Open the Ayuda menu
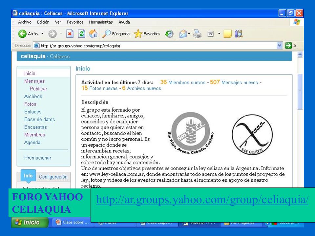This screenshot has height=236, width=315. [124, 22]
